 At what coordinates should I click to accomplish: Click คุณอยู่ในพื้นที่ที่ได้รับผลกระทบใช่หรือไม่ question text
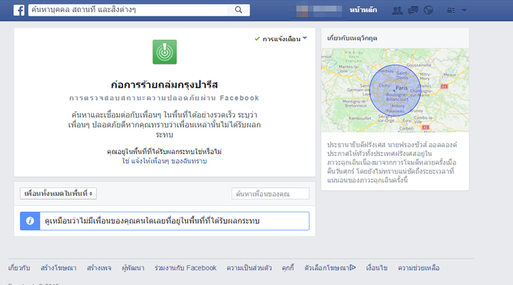click(x=165, y=152)
